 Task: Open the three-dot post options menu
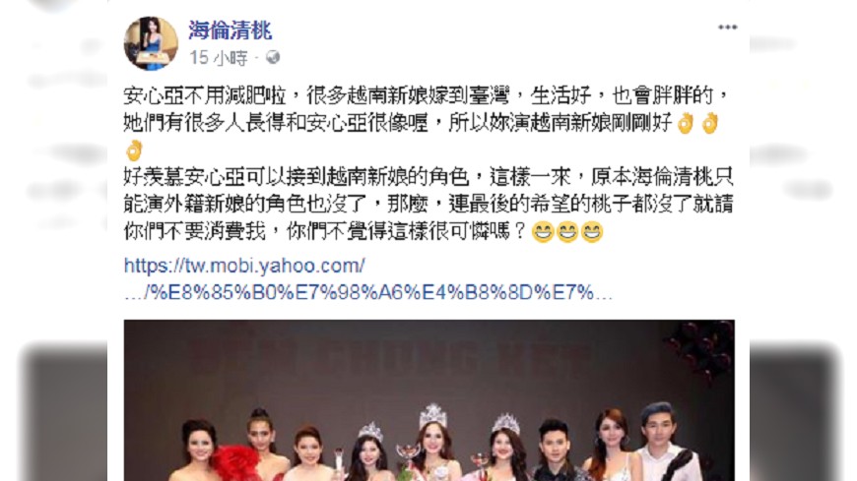(x=727, y=28)
